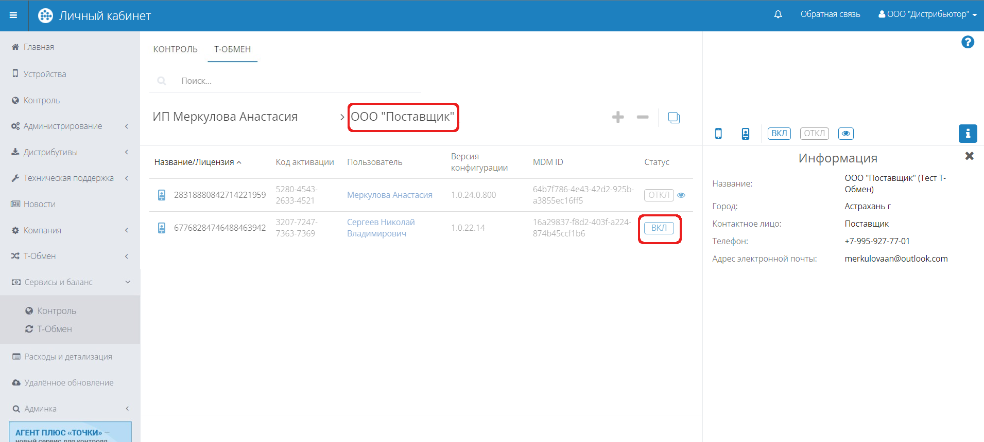The height and width of the screenshot is (442, 984).
Task: Toggle ВКЛ status for Сергеев Николай row
Action: click(x=659, y=228)
